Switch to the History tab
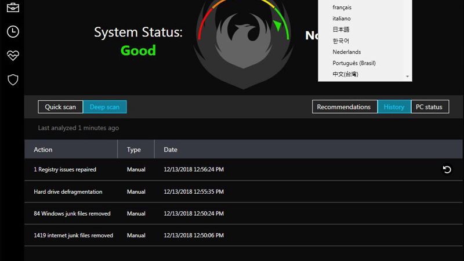Viewport: 464px width, 261px height. click(394, 107)
